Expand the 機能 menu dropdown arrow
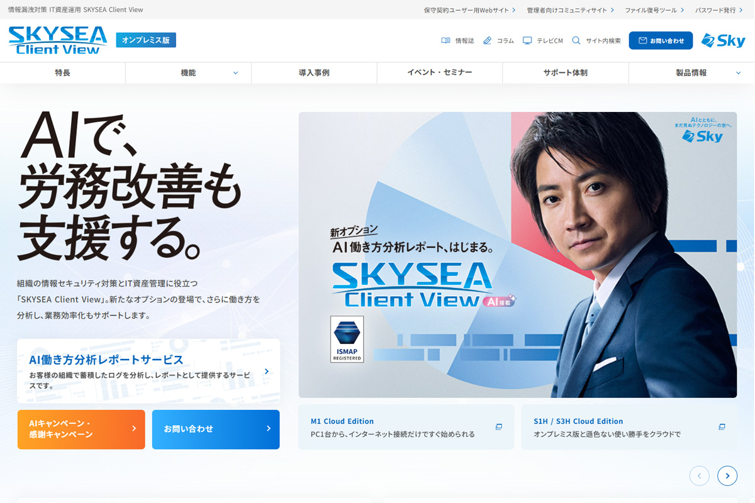755x503 pixels. [x=236, y=73]
